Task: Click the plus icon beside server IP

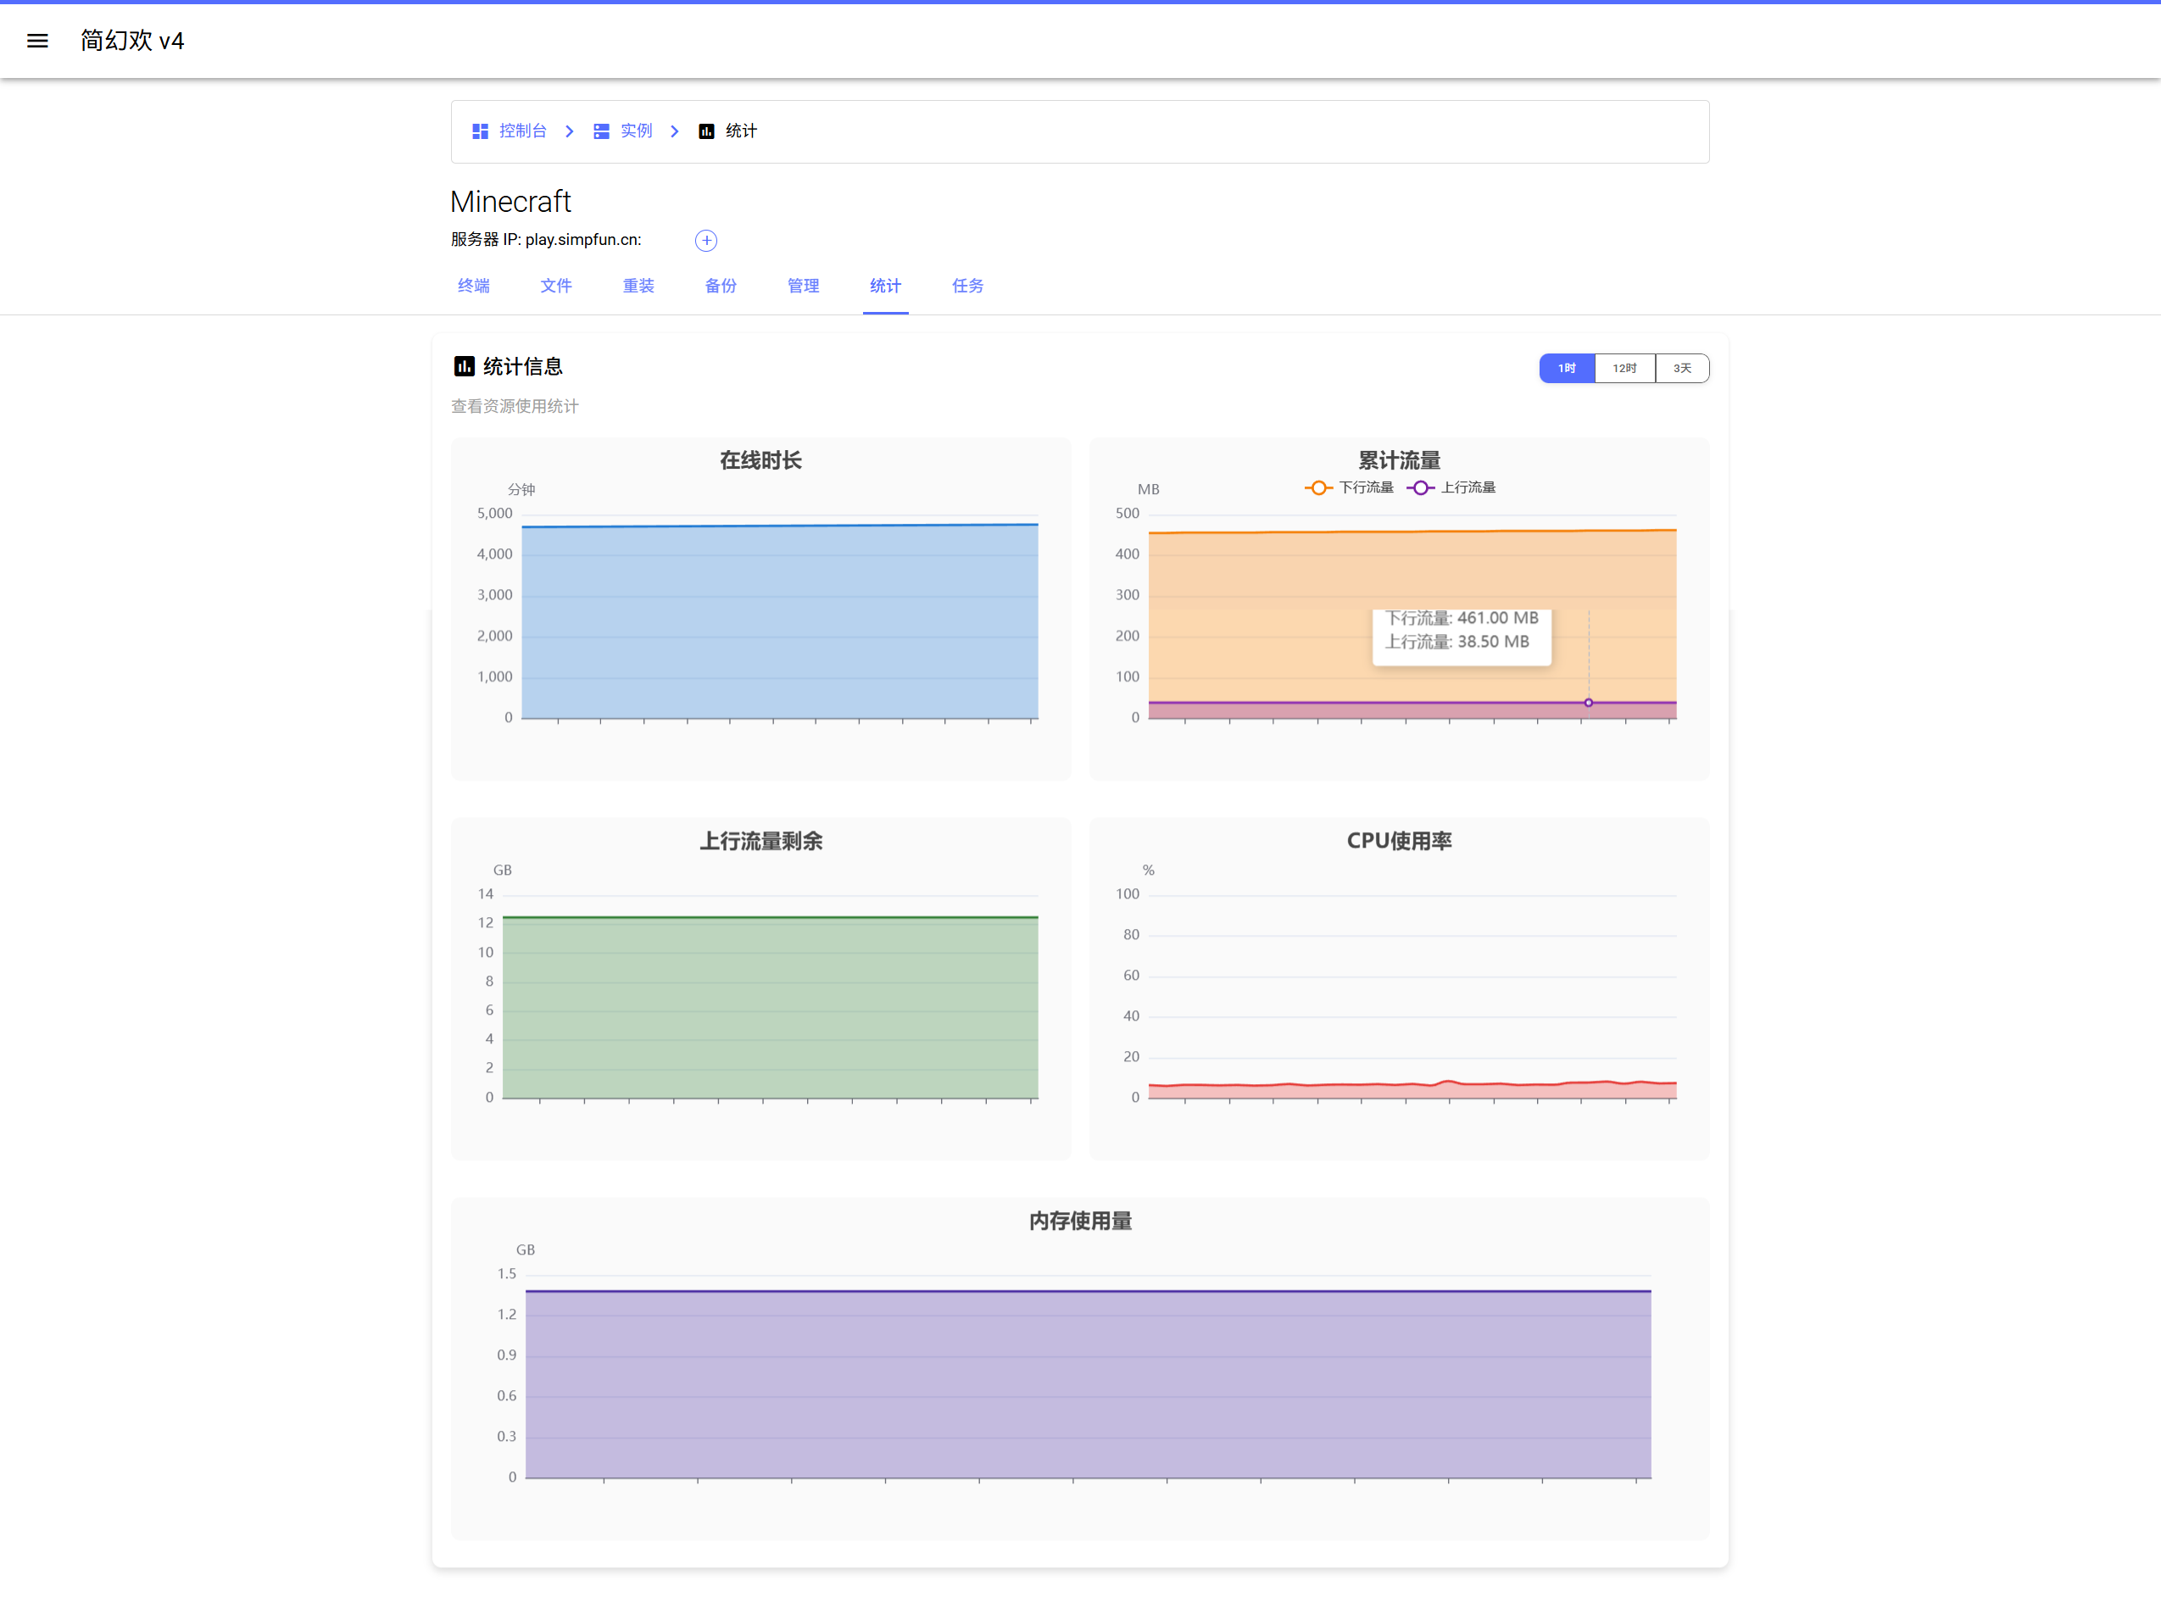Action: pyautogui.click(x=706, y=241)
